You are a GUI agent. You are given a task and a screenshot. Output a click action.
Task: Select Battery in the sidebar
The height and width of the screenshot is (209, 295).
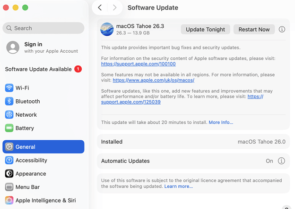tap(43, 128)
